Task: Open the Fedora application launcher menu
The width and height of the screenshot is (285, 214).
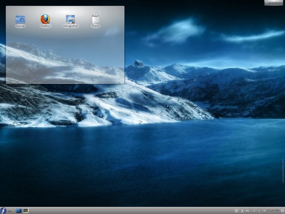Action: coord(3,211)
